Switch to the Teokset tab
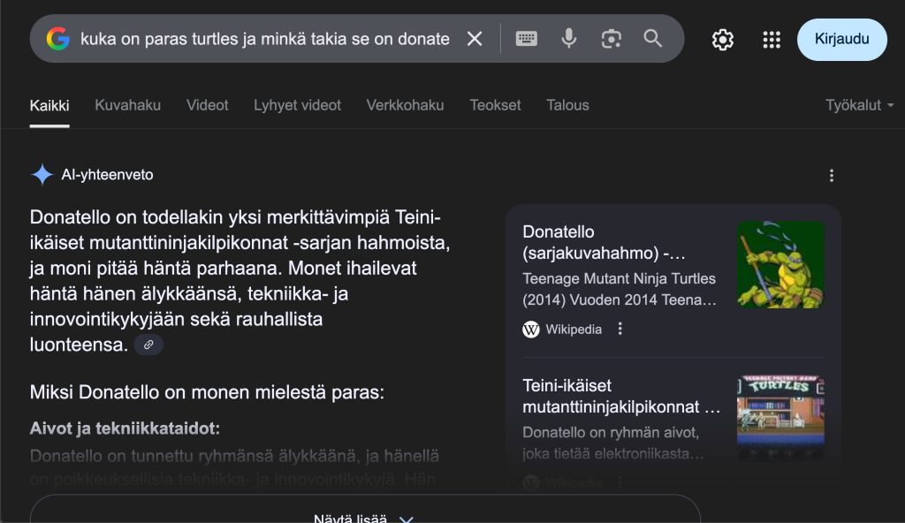This screenshot has height=523, width=905. pyautogui.click(x=495, y=105)
